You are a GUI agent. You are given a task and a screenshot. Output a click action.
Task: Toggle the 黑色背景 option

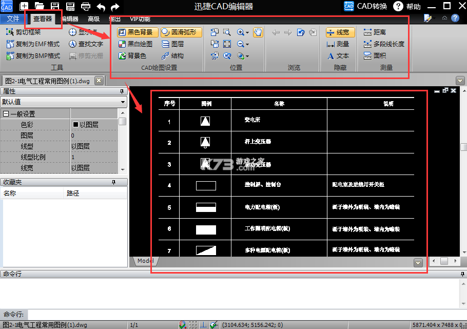point(138,32)
